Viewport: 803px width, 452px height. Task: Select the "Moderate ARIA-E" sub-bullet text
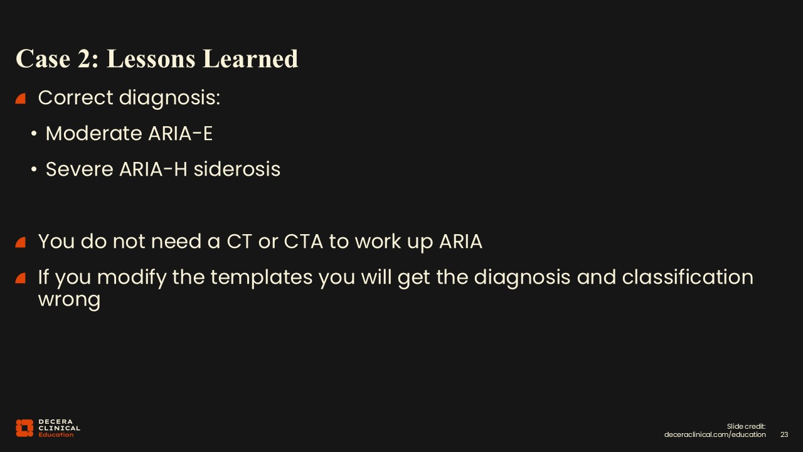point(129,134)
